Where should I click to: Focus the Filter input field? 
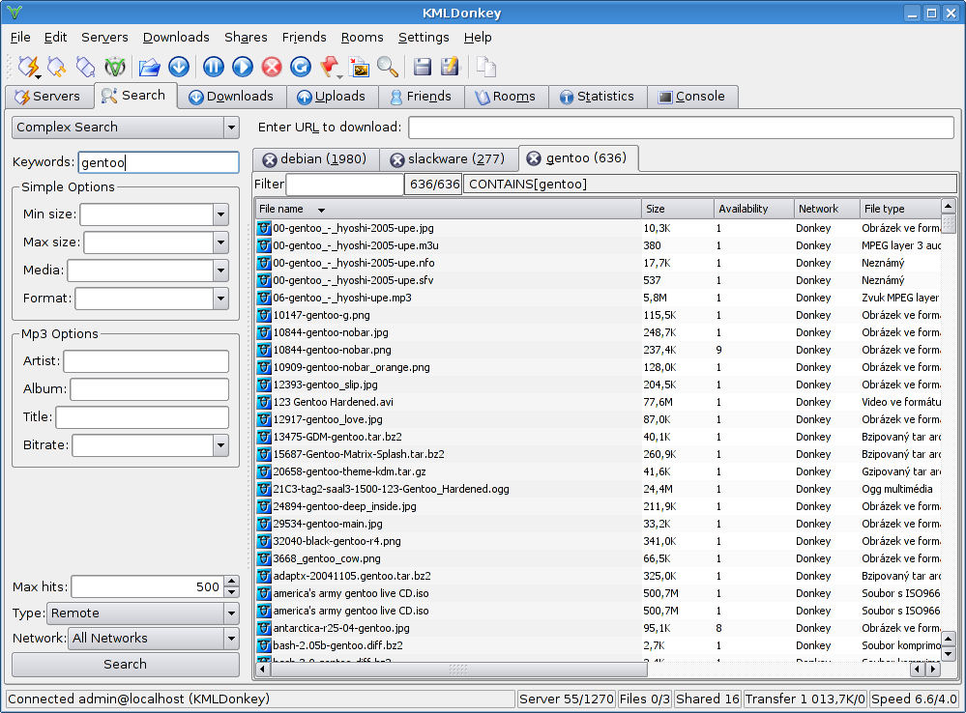(x=345, y=185)
